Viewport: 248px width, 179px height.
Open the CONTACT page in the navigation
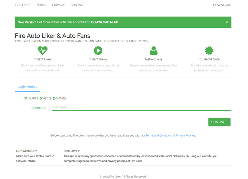click(x=77, y=5)
